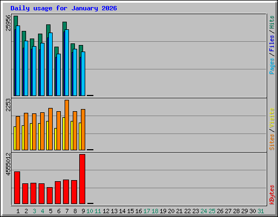
Task: Click the day 5 cyan pages bar
Action: click(50, 64)
